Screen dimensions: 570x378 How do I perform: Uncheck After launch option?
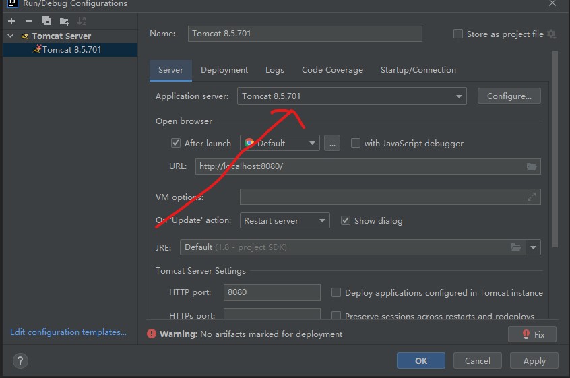click(x=176, y=143)
